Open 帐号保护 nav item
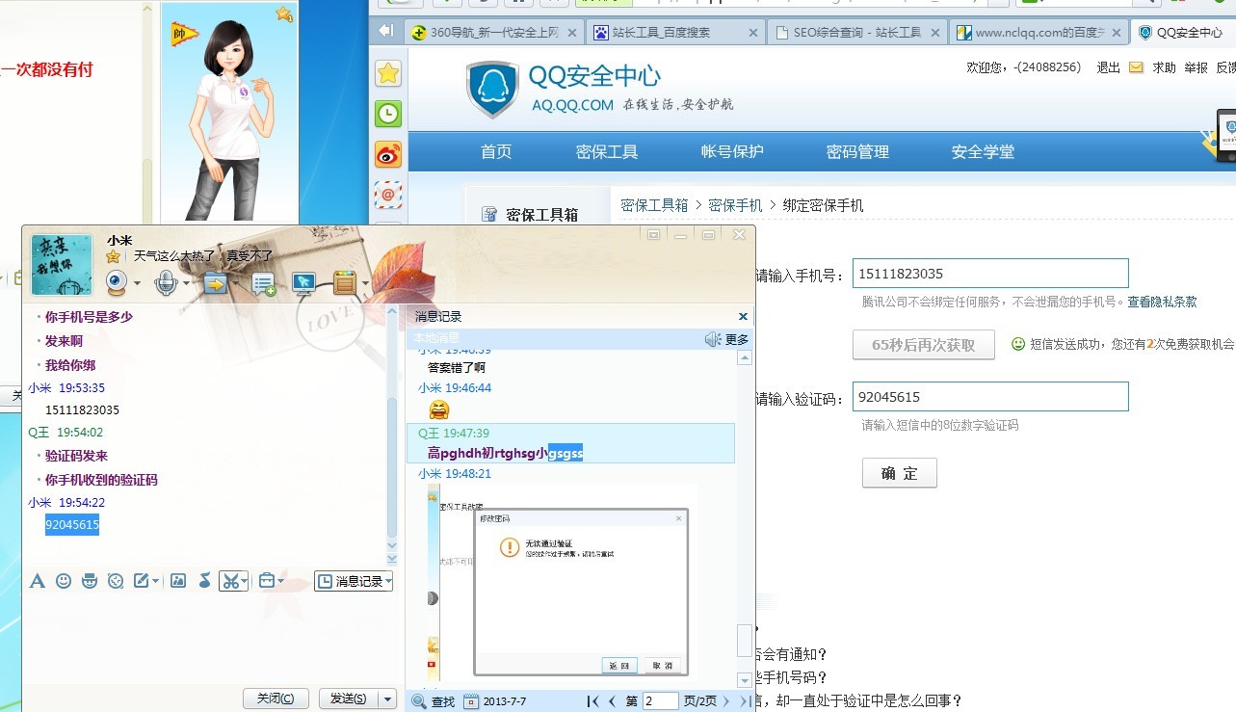Image resolution: width=1236 pixels, height=712 pixels. 732,152
